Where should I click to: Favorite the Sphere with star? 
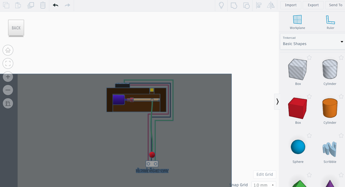309,135
